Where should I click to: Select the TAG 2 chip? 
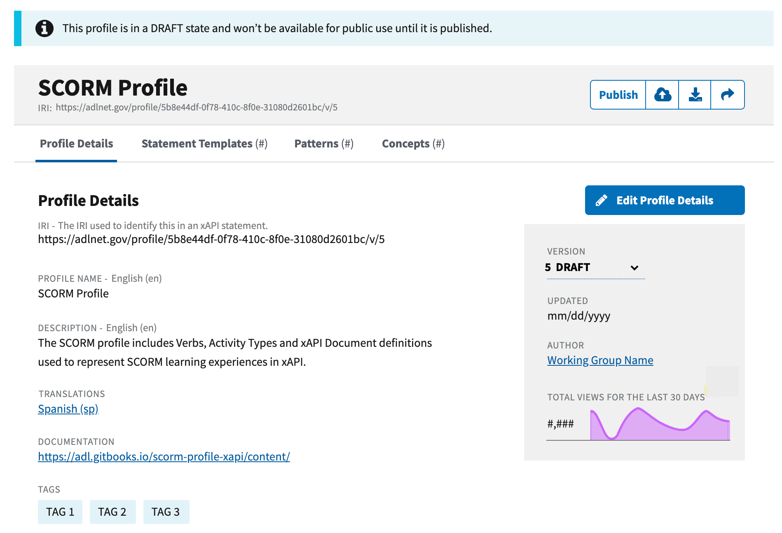point(112,512)
